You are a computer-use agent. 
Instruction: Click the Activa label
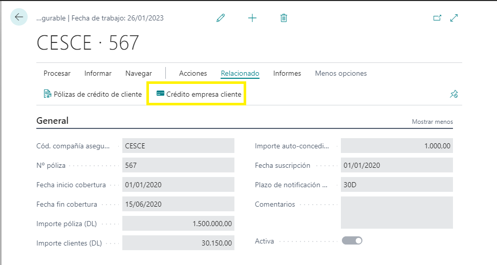(x=264, y=241)
